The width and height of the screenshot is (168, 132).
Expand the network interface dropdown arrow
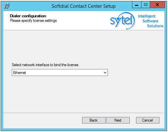tap(105, 73)
